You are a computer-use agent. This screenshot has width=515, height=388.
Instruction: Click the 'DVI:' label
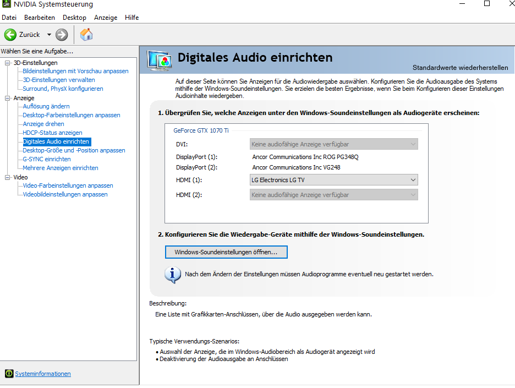[x=182, y=144]
